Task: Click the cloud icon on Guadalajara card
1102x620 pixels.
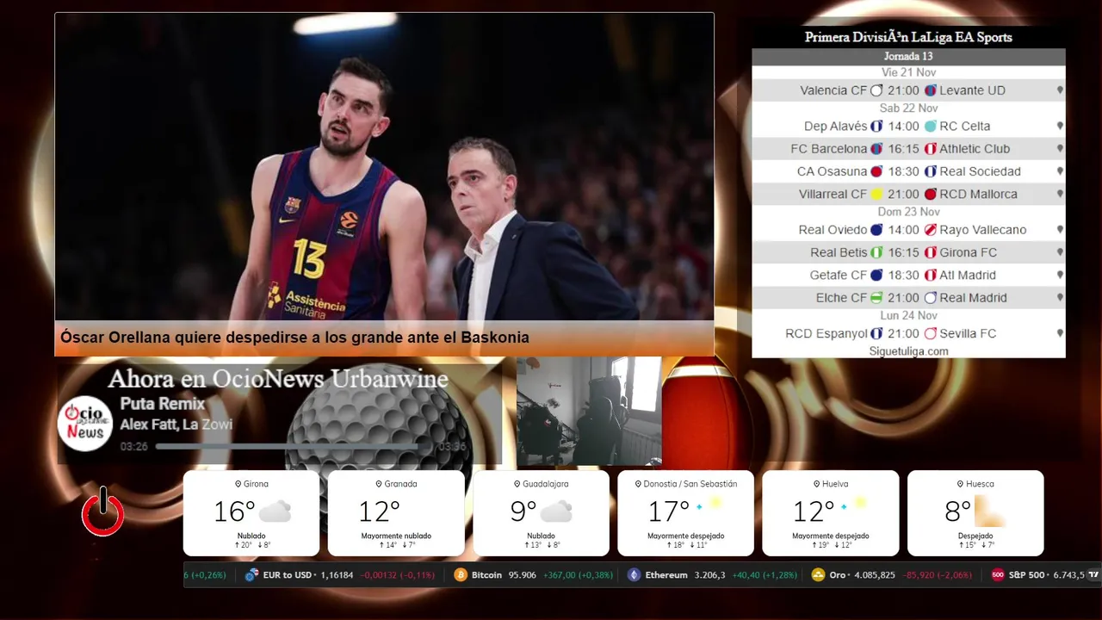Action: tap(556, 512)
